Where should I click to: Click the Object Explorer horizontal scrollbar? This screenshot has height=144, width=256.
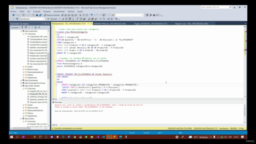[x=28, y=128]
